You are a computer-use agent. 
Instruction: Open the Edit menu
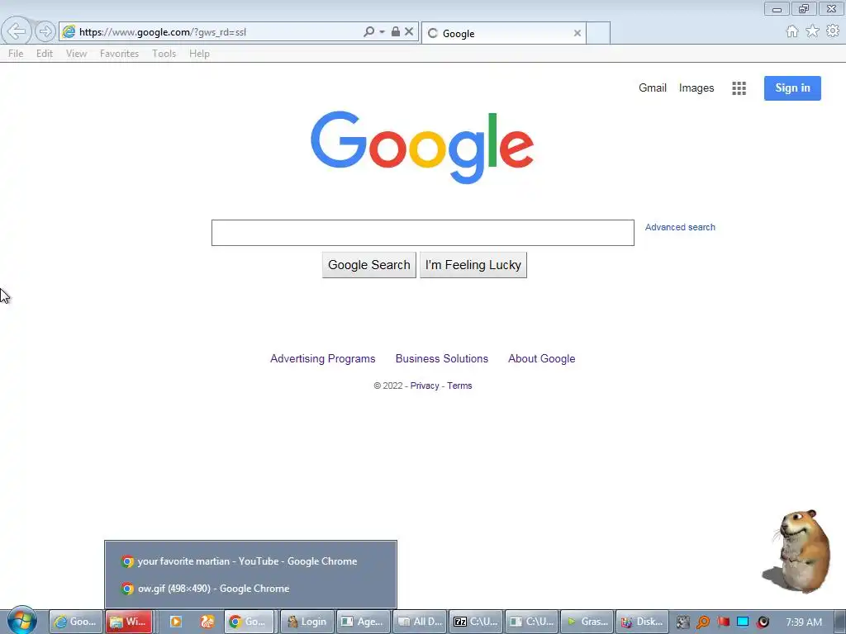click(45, 54)
